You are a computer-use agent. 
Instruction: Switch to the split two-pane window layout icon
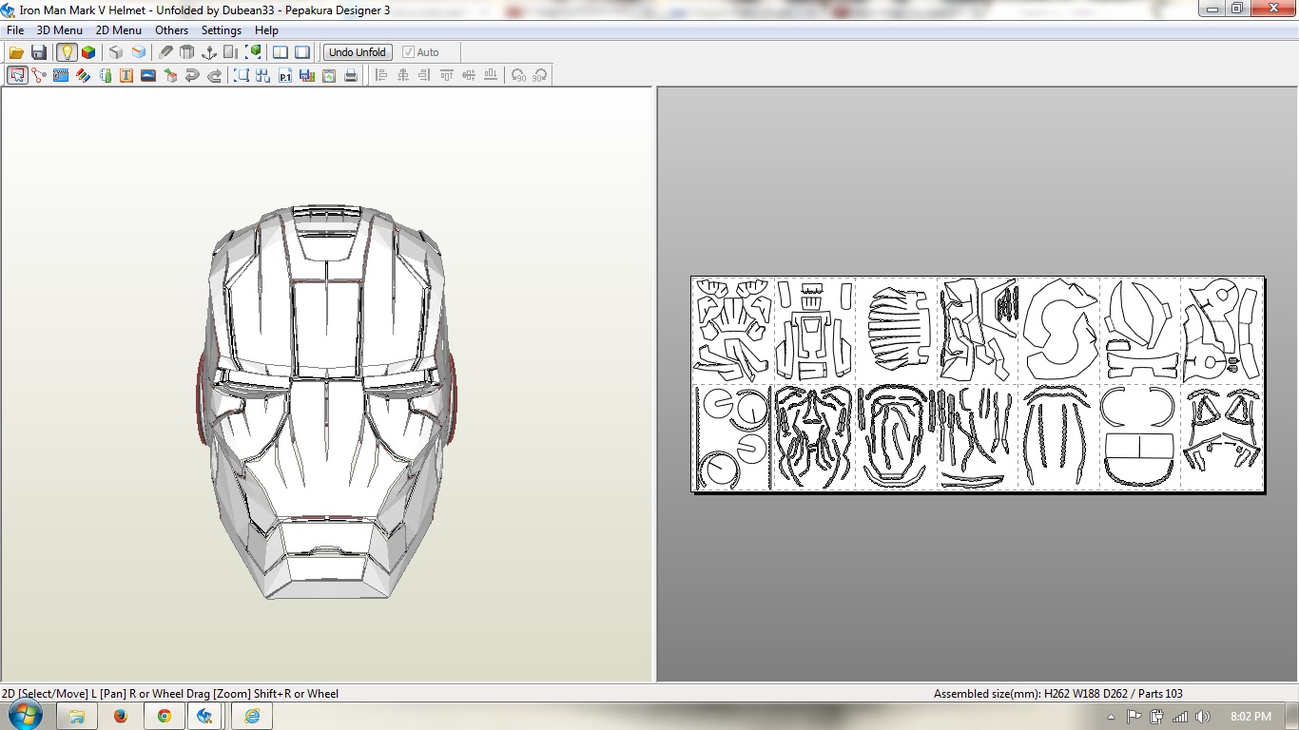point(281,52)
